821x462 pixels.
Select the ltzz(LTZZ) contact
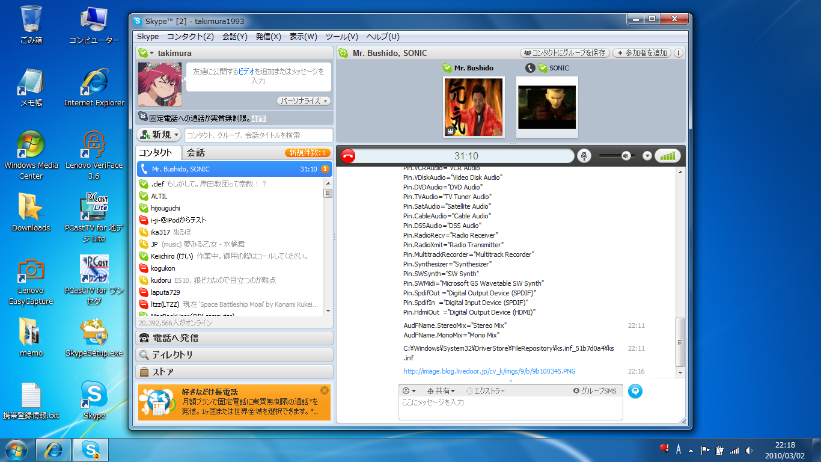coord(231,304)
